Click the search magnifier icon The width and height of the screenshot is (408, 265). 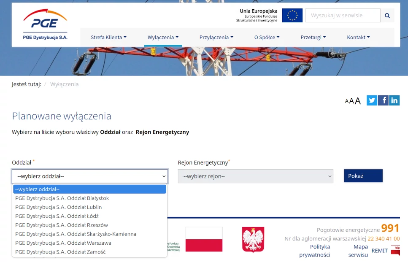(387, 15)
